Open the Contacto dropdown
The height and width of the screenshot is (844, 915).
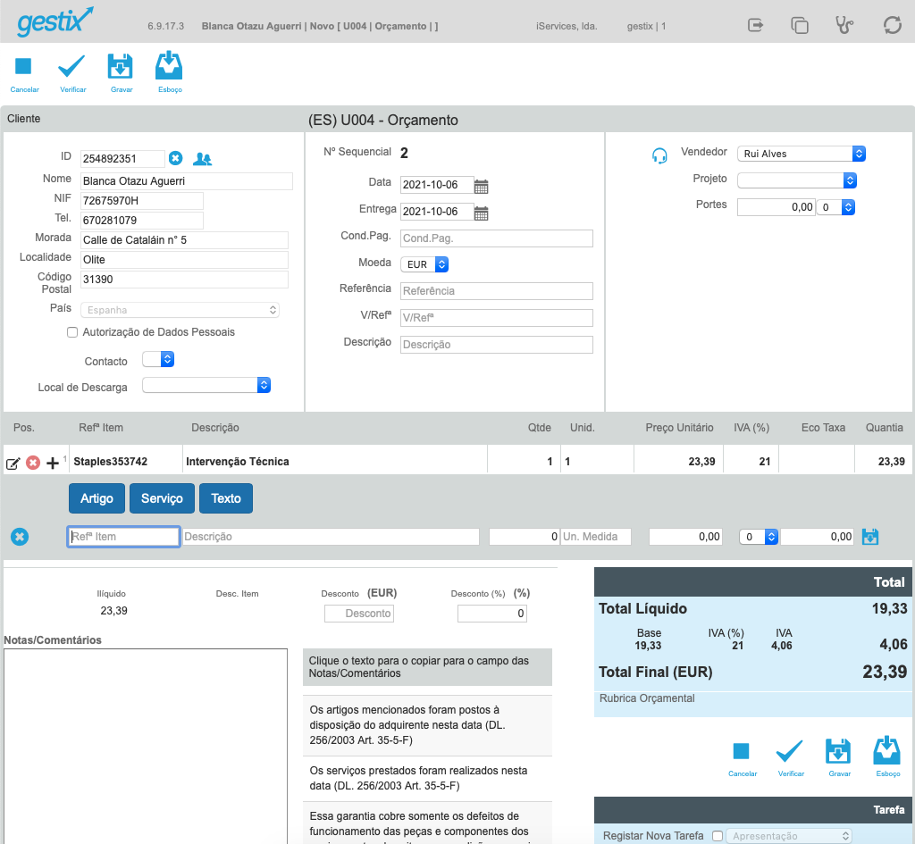(158, 359)
